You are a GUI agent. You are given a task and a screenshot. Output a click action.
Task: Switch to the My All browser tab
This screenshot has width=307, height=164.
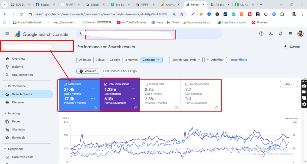click(245, 4)
